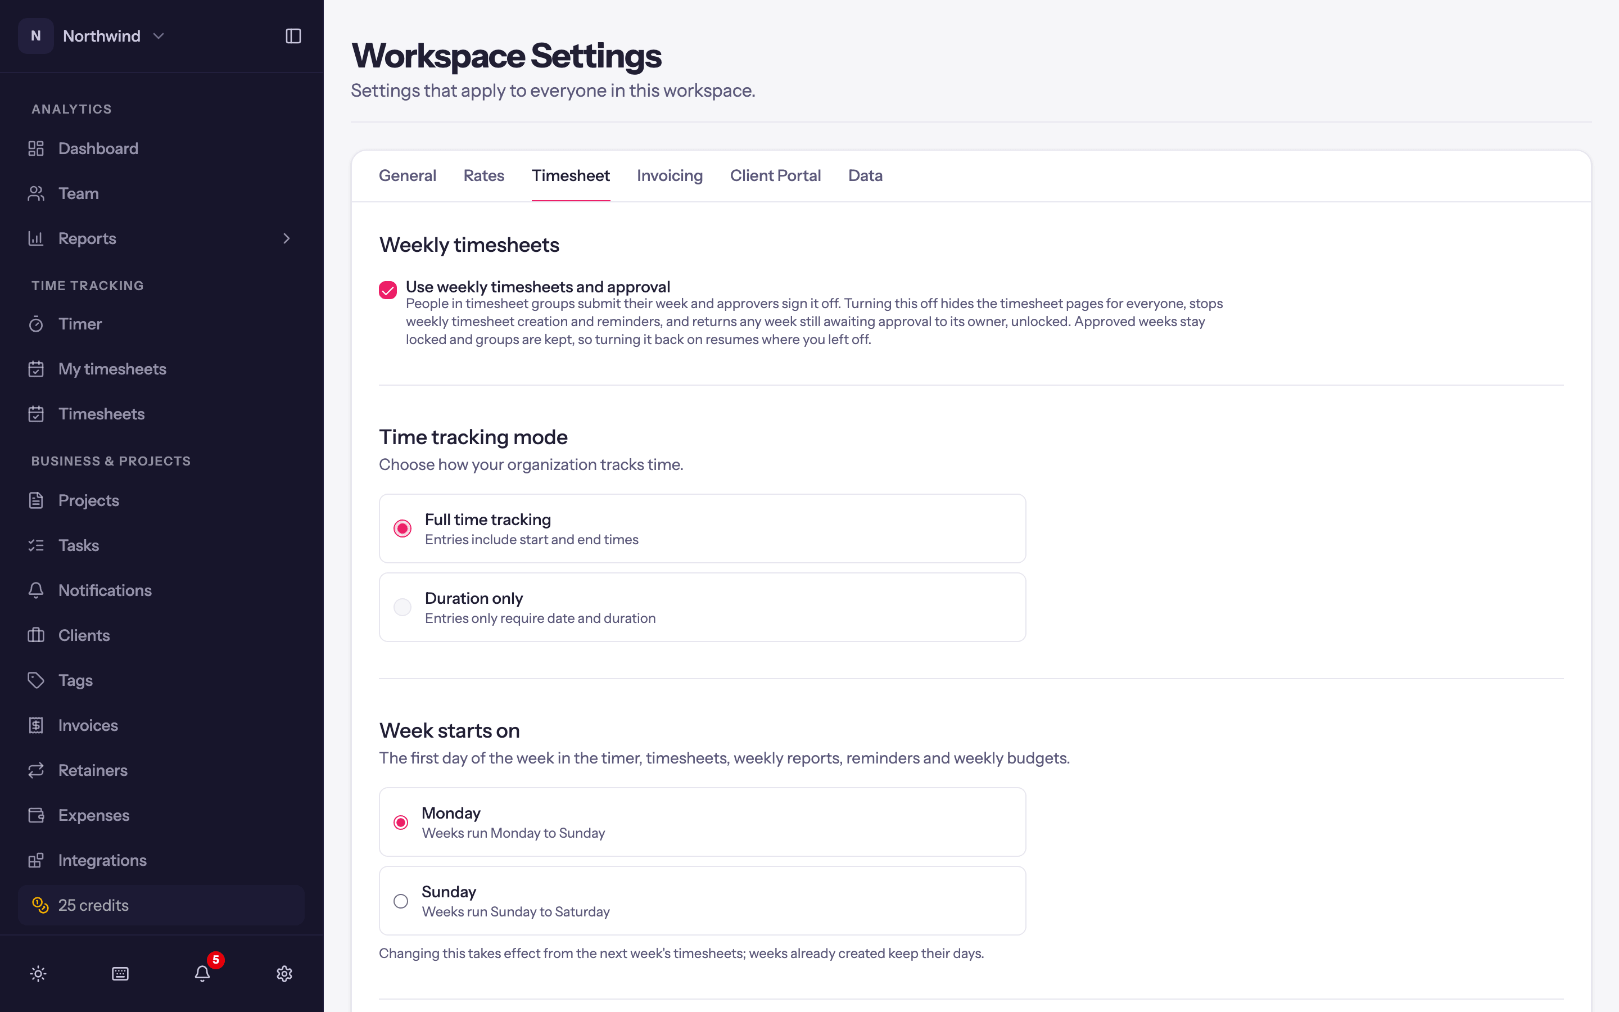Screen dimensions: 1619x1012
Task: Toggle light theme with sun icon
Action: [38, 973]
